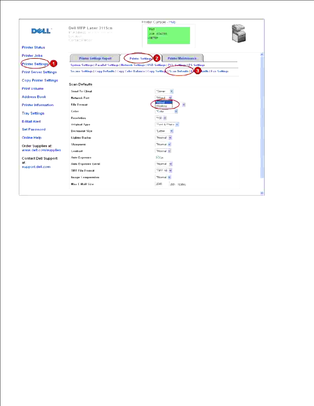This screenshot has height=406, width=314.
Task: Open the Scan Defaults settings link
Action: [x=179, y=71]
